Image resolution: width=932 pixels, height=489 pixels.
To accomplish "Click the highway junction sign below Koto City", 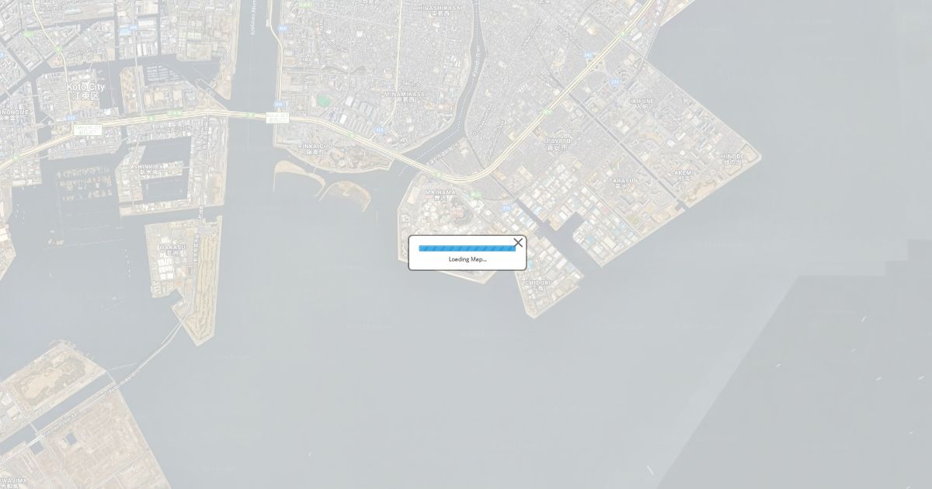I will click(x=88, y=130).
